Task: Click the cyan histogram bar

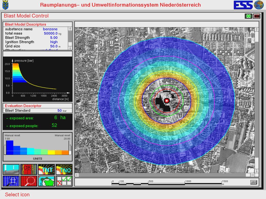Action: [31, 151]
